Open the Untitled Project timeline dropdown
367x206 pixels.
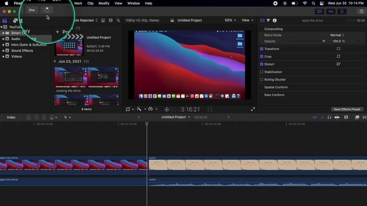click(175, 117)
